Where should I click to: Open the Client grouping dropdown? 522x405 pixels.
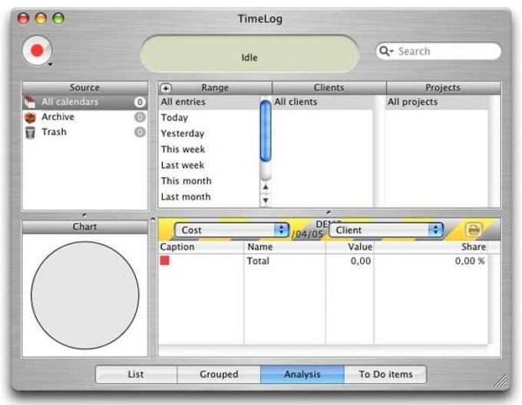coord(386,230)
